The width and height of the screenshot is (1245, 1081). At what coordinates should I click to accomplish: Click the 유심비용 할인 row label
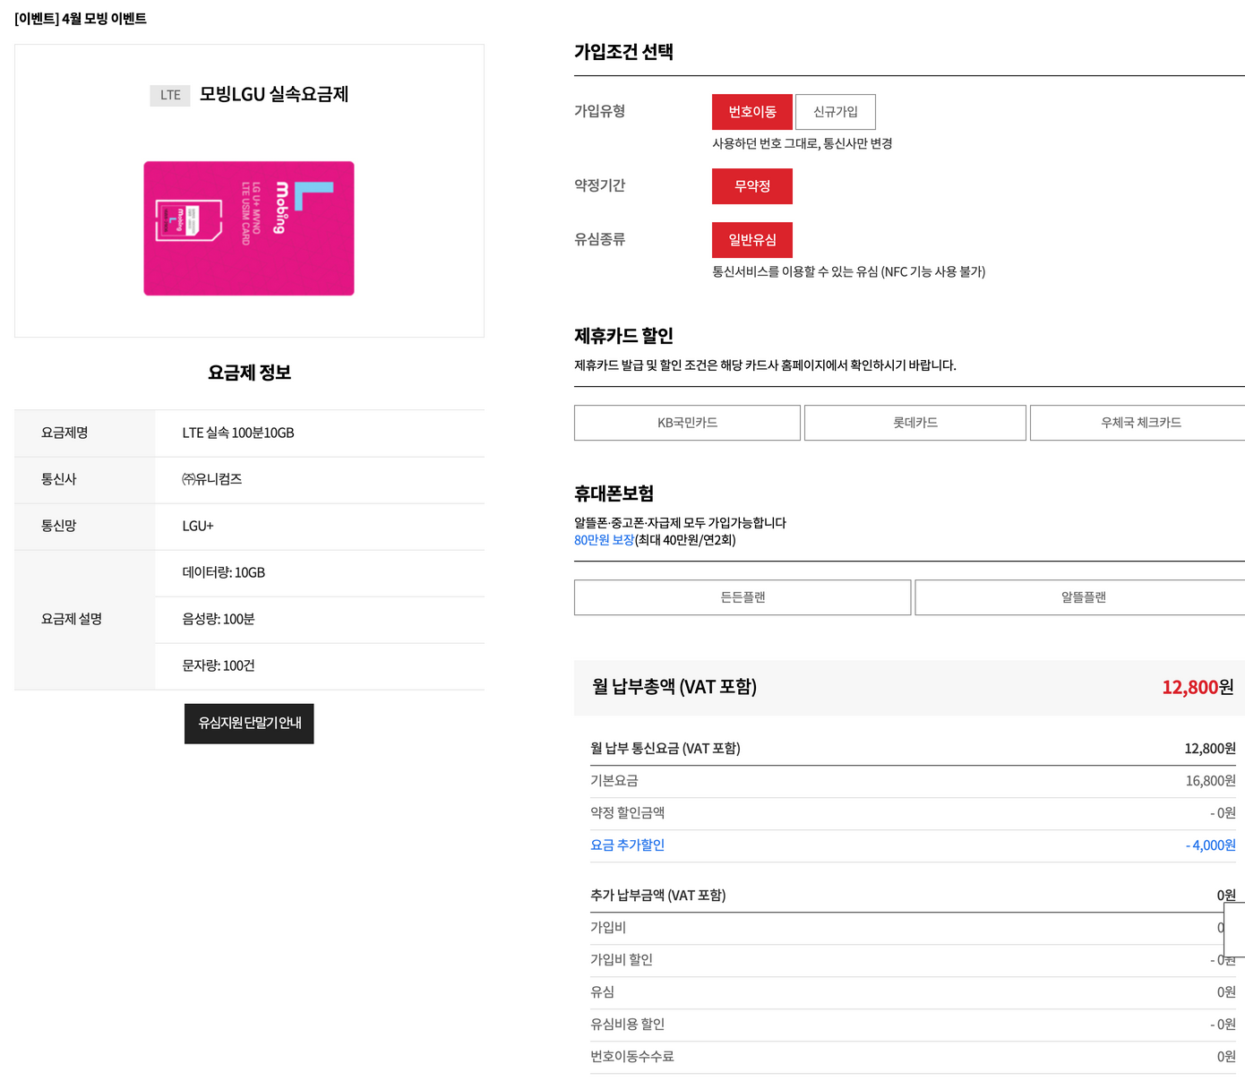point(627,1025)
